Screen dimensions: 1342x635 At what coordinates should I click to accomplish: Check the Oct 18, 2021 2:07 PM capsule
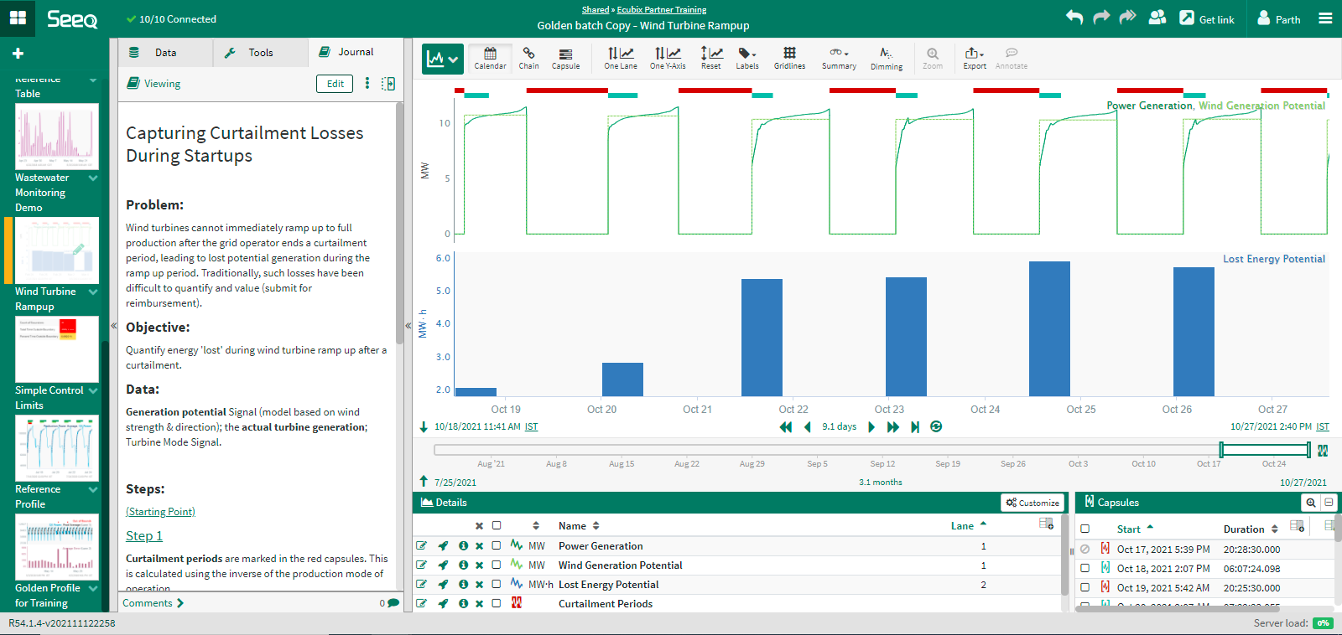point(1085,568)
